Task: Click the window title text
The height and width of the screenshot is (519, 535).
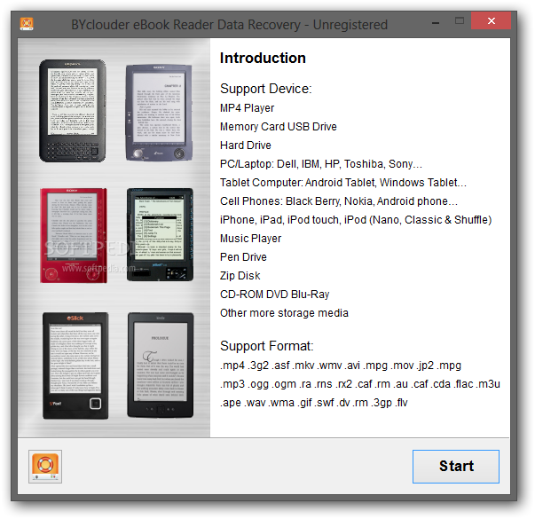Action: 229,25
